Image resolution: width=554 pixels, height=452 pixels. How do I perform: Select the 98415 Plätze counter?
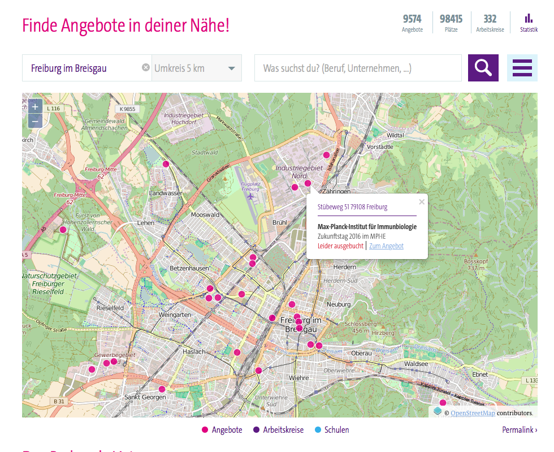click(451, 23)
